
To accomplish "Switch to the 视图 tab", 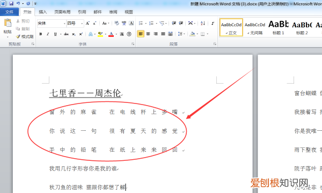I will (129, 12).
